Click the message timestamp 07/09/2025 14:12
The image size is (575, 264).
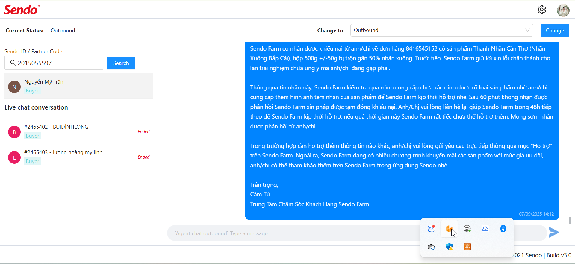pyautogui.click(x=536, y=214)
